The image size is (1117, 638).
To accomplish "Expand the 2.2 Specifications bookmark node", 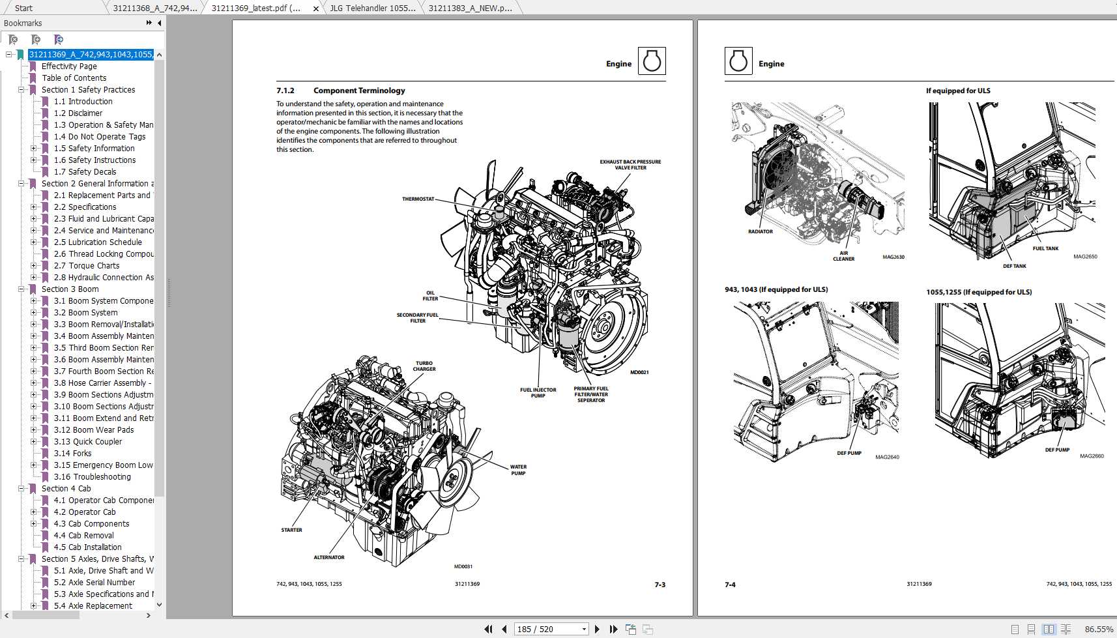I will click(35, 207).
